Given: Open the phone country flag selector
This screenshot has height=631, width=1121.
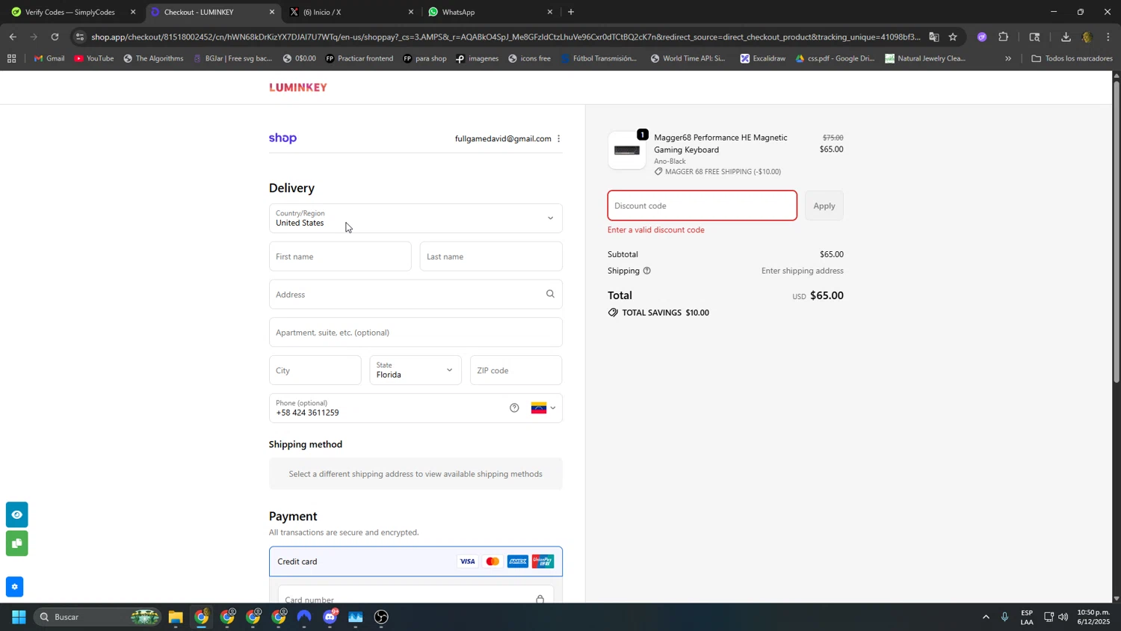Looking at the screenshot, I should [543, 408].
